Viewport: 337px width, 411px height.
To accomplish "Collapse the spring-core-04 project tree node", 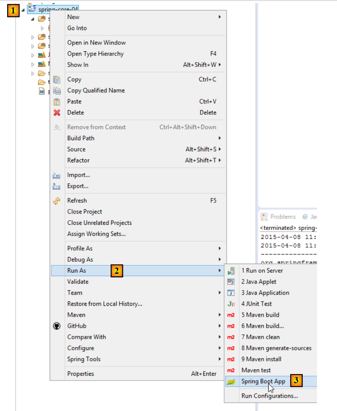I will 23,10.
